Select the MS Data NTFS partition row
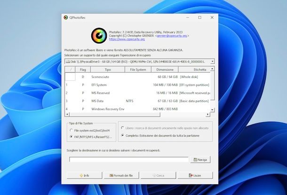 (x=137, y=101)
